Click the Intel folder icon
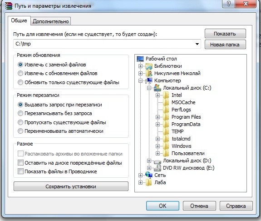 pyautogui.click(x=166, y=95)
